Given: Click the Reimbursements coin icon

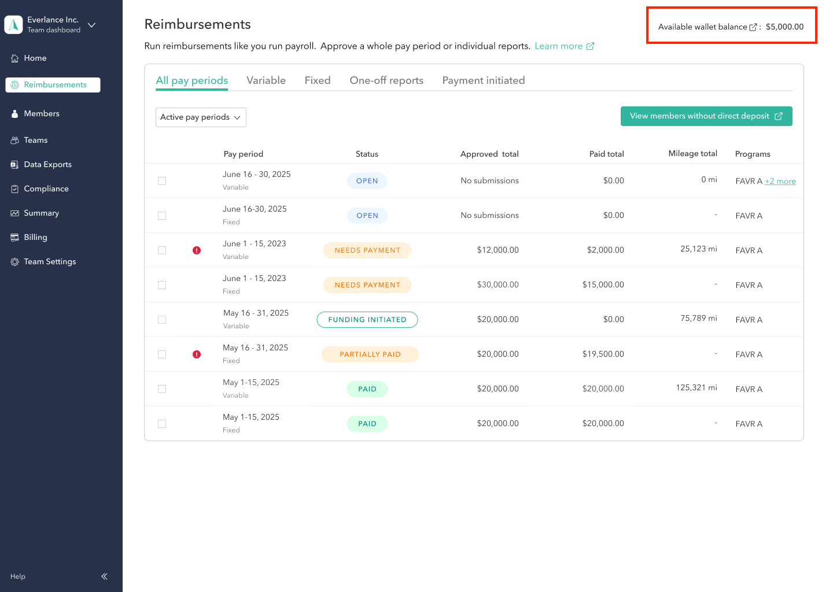Looking at the screenshot, I should coord(14,84).
